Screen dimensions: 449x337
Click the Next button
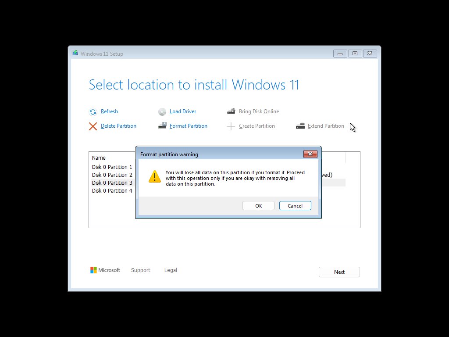coord(339,272)
